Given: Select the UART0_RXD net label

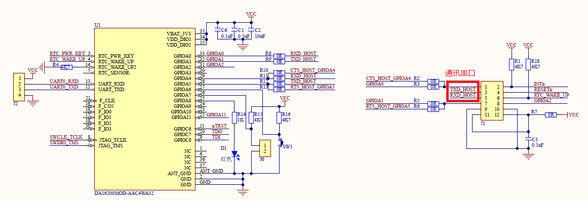Looking at the screenshot, I should click(x=64, y=82).
